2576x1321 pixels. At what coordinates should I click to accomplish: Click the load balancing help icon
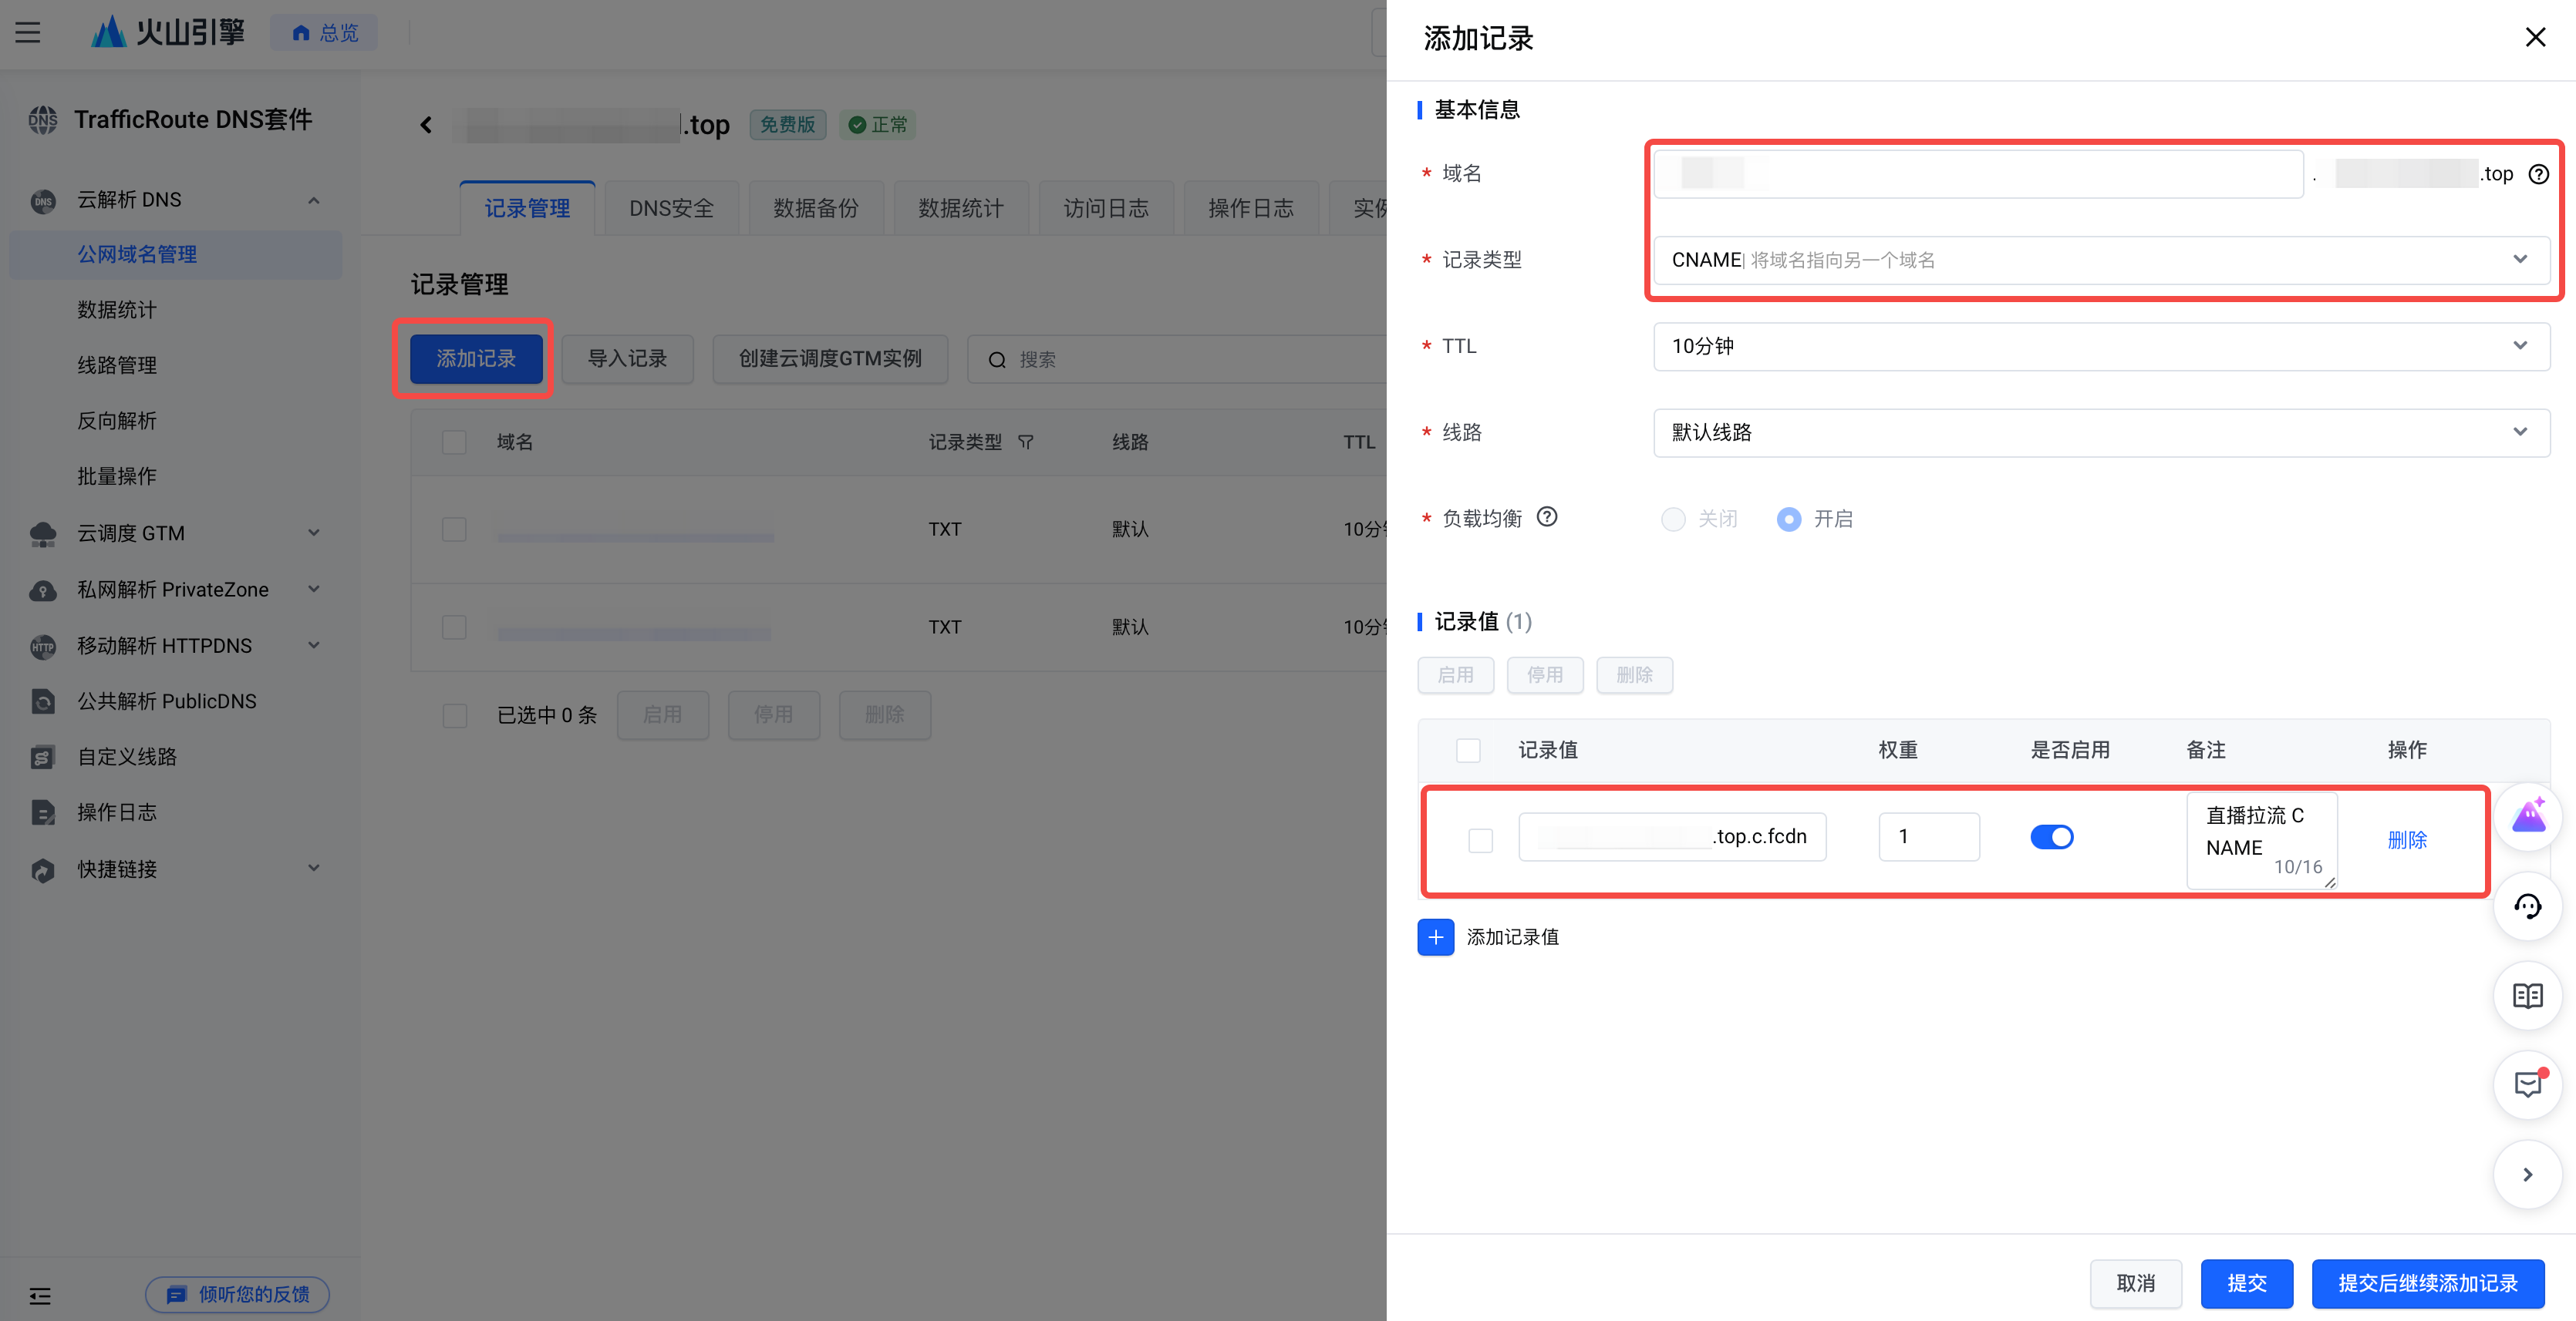point(1546,516)
